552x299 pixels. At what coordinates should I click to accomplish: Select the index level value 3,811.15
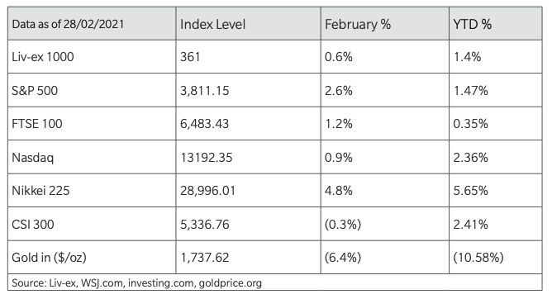(205, 90)
